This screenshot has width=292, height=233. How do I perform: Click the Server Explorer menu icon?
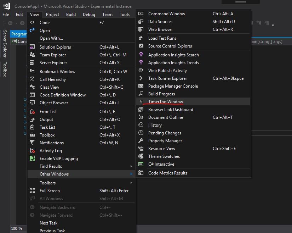click(32, 62)
